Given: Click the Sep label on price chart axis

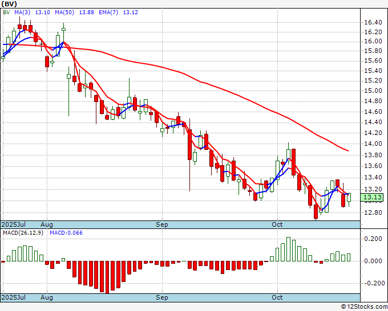Looking at the screenshot, I should coord(162,224).
